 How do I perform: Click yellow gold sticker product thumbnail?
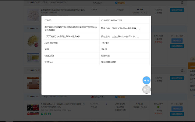tap(33, 41)
